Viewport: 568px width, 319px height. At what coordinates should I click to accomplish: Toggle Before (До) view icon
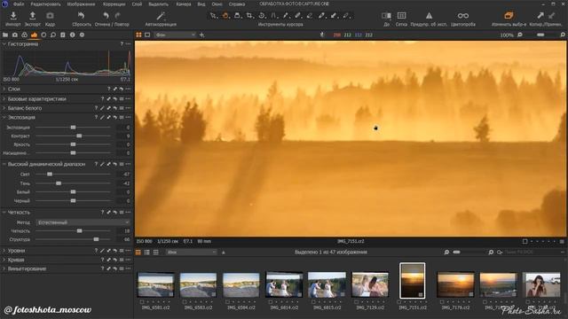point(386,16)
